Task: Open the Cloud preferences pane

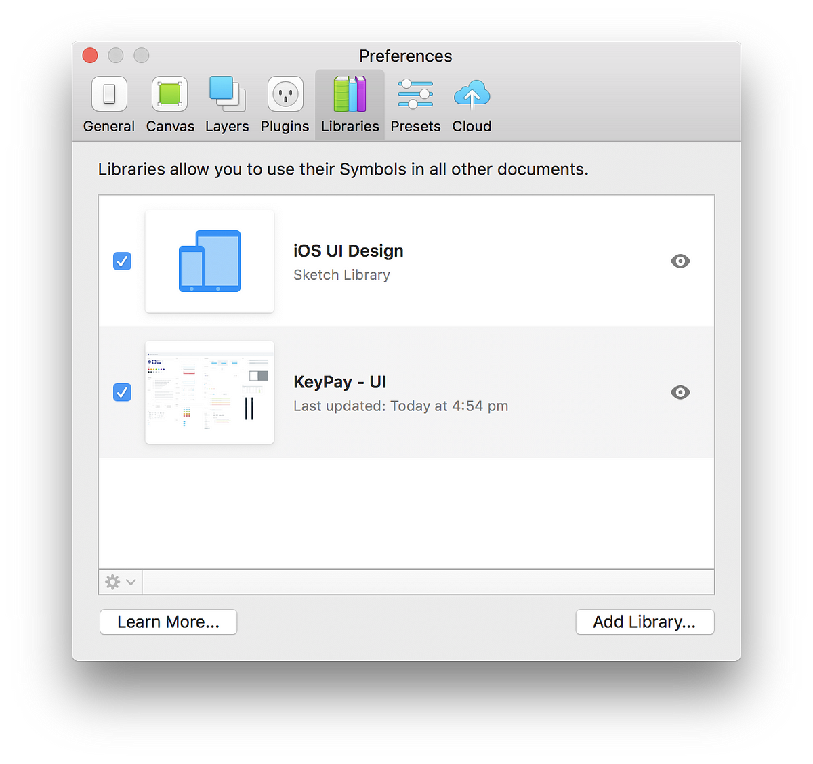Action: (x=472, y=105)
